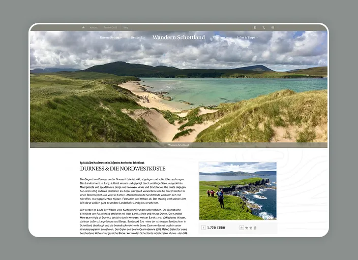Click the paragraph starting 'Die Gegend um Durness'
358x260 pixels.
click(133, 191)
